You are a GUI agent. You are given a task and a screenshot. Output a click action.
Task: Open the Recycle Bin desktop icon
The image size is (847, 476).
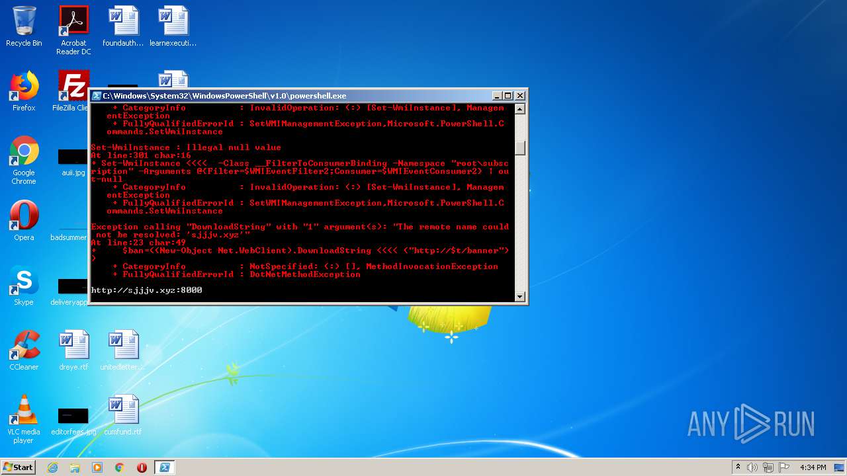24,26
